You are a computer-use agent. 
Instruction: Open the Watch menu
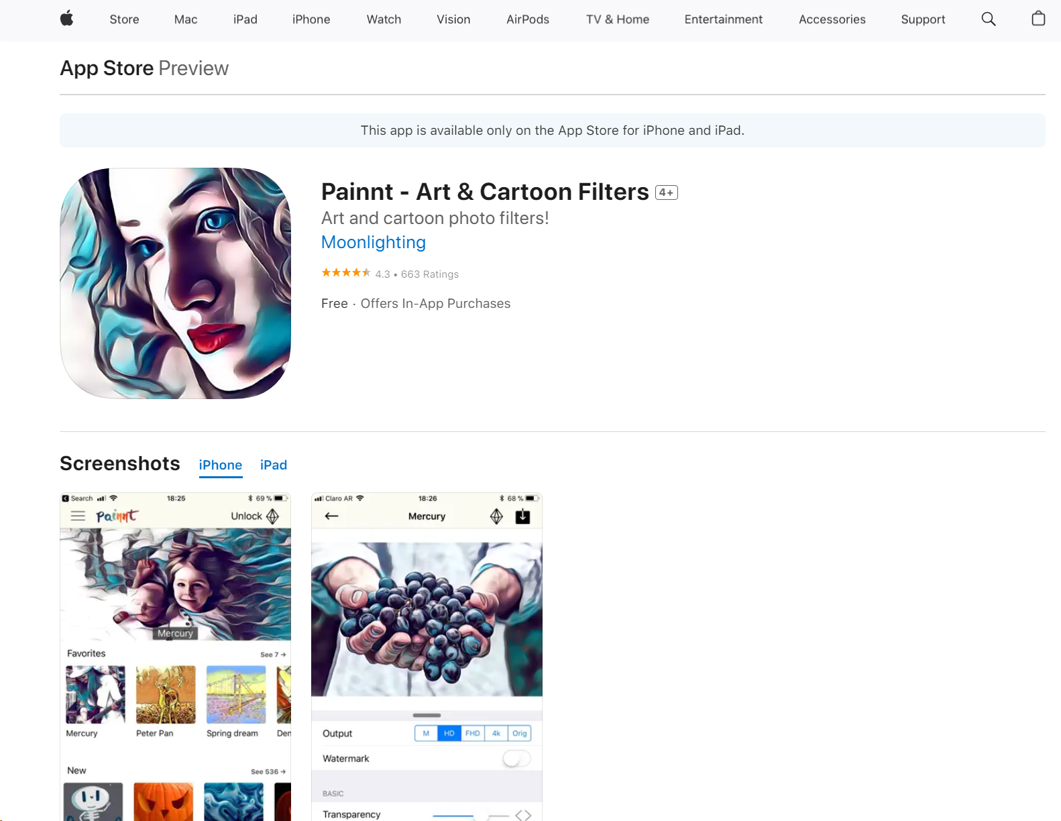[384, 19]
